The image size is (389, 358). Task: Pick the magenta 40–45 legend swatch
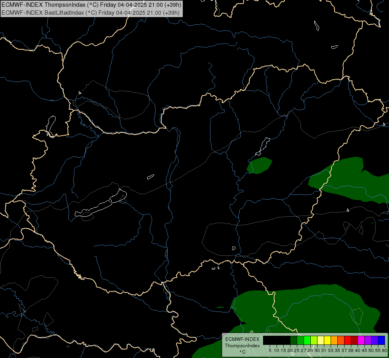(361, 340)
